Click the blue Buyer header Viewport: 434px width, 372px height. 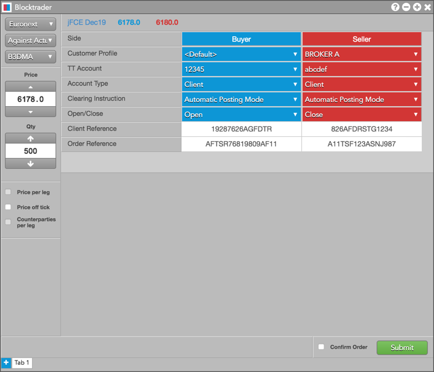click(241, 39)
